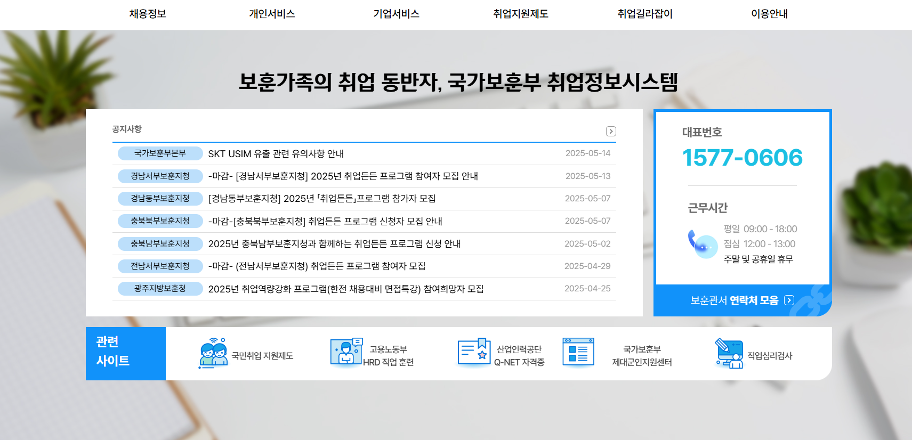The height and width of the screenshot is (440, 912).
Task: Open 전남서부보훈지청 취업든든 프로그램 참여자 모집 notice
Action: tap(317, 266)
